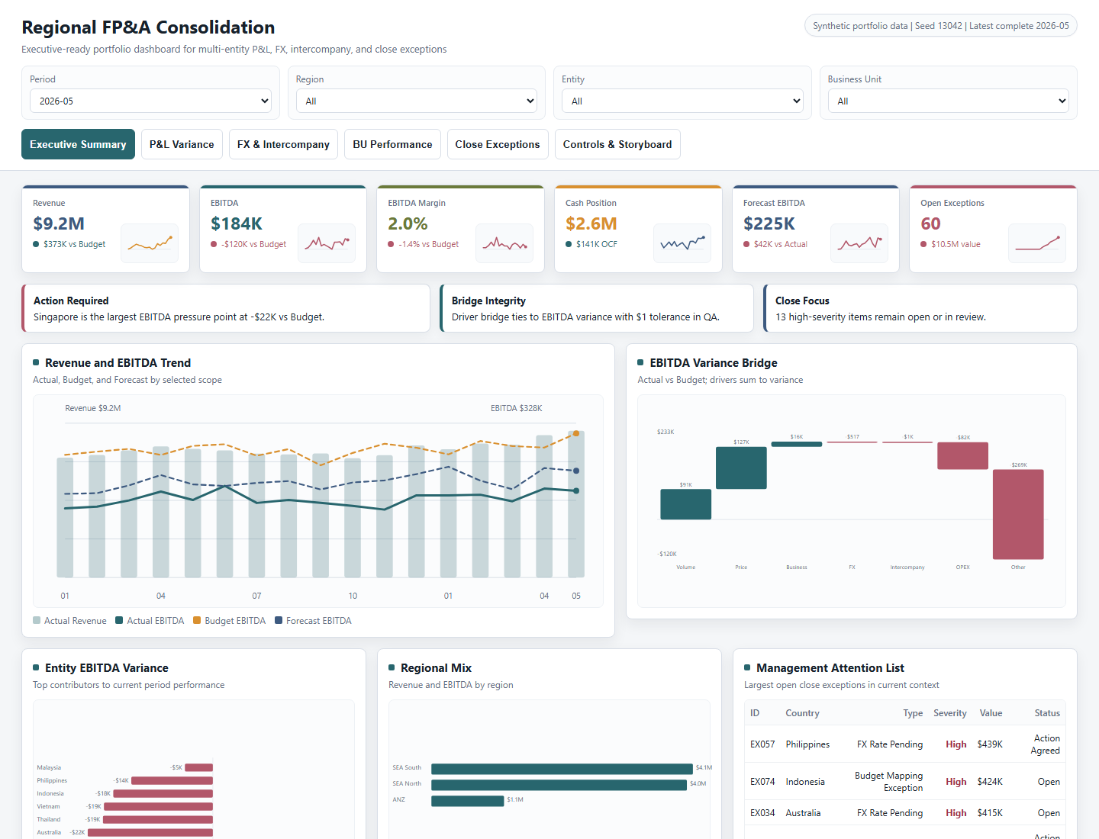Click the $184K EBITDA value
Screen dimensions: 1099x839
pyautogui.click(x=237, y=223)
